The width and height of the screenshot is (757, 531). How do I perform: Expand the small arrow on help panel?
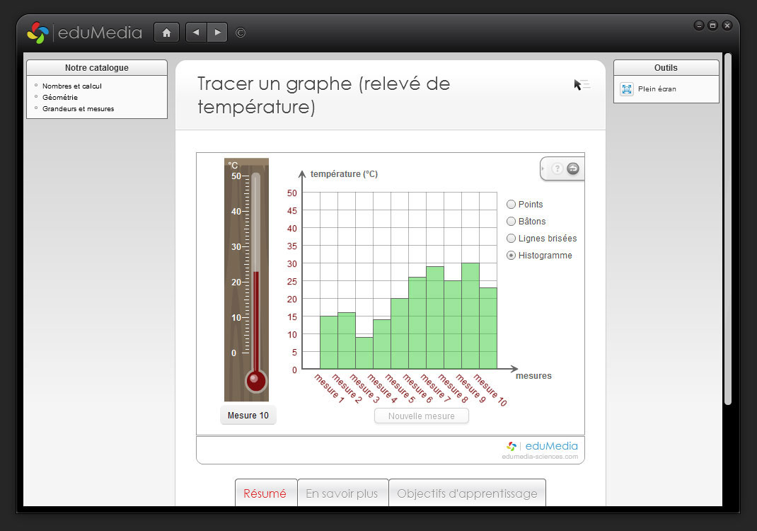pyautogui.click(x=543, y=169)
